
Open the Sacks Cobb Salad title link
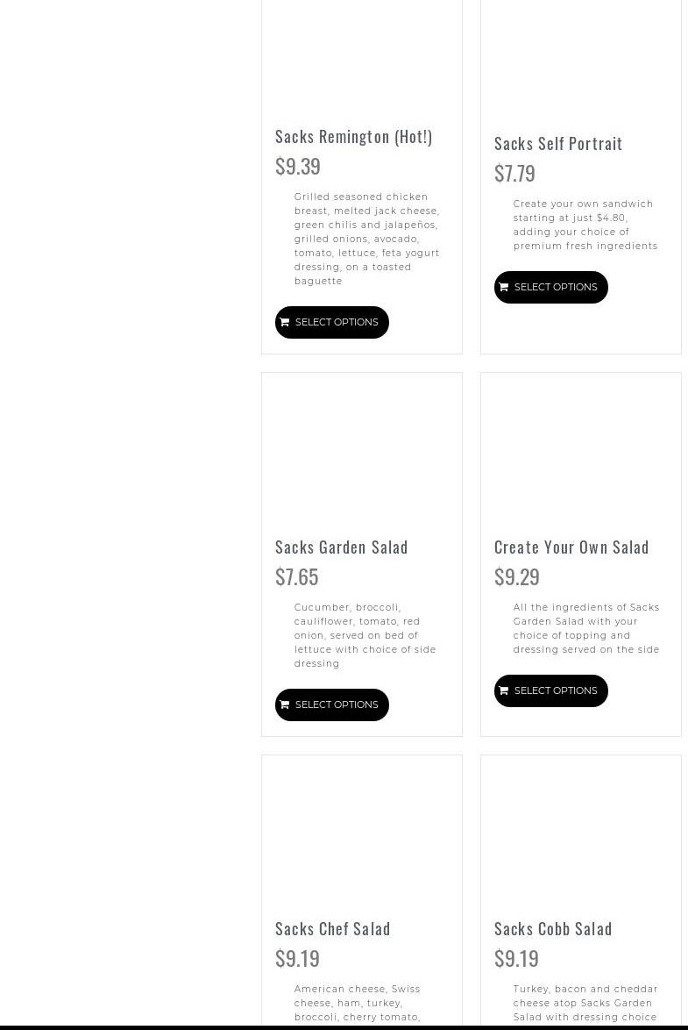click(553, 929)
